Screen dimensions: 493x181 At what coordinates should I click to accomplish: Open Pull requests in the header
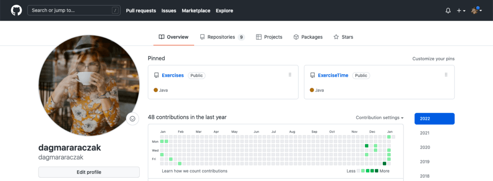141,10
